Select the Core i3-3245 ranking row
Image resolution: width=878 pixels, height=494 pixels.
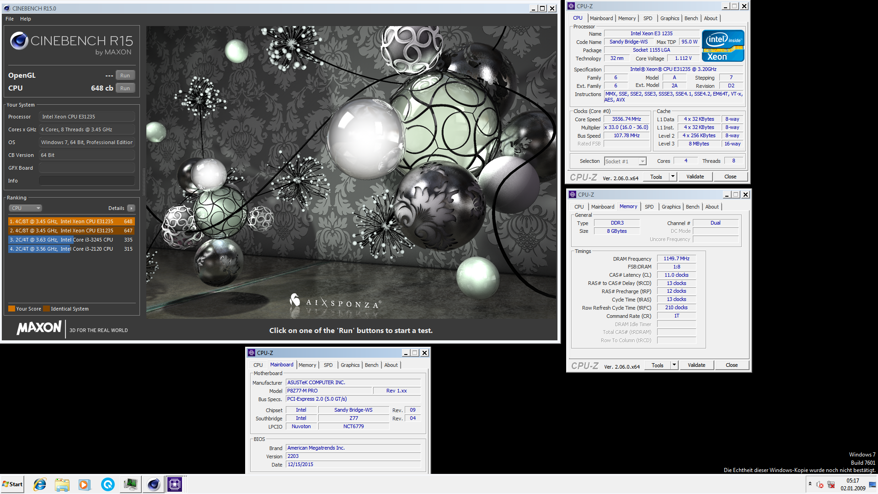pyautogui.click(x=71, y=240)
